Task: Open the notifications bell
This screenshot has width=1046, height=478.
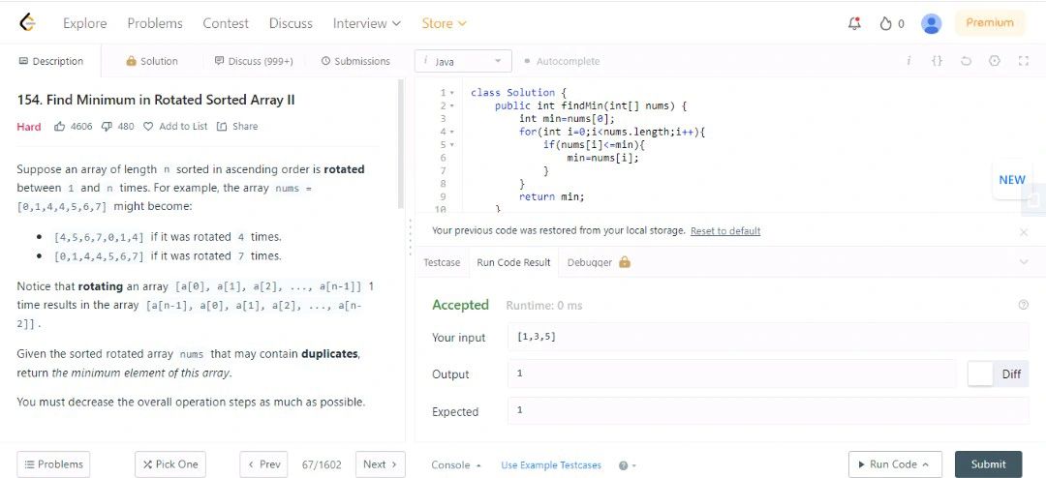Action: (854, 23)
